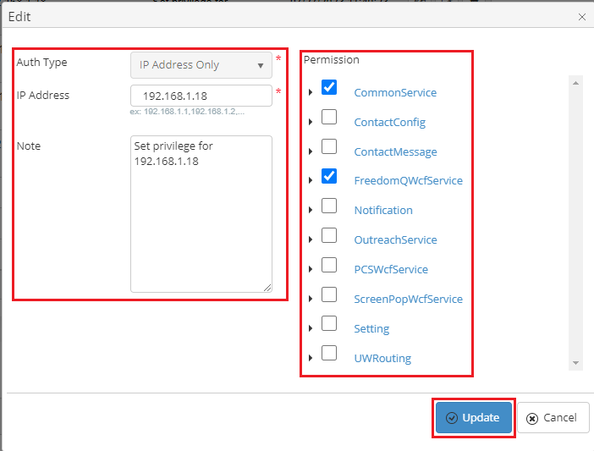Expand the UWRouting tree node arrow
The image size is (594, 451).
(311, 358)
